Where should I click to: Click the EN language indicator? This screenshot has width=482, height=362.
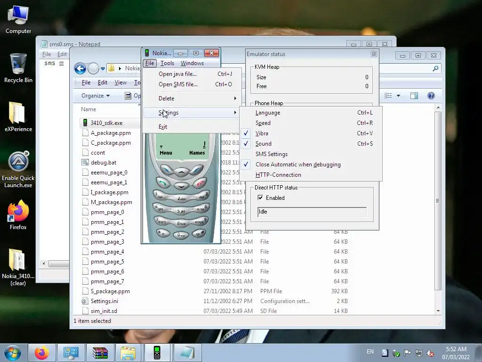click(370, 352)
